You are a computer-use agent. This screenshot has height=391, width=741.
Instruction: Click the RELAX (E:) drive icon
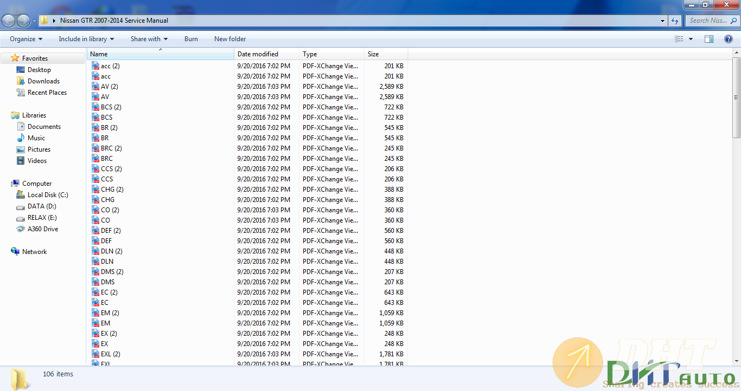tap(21, 218)
